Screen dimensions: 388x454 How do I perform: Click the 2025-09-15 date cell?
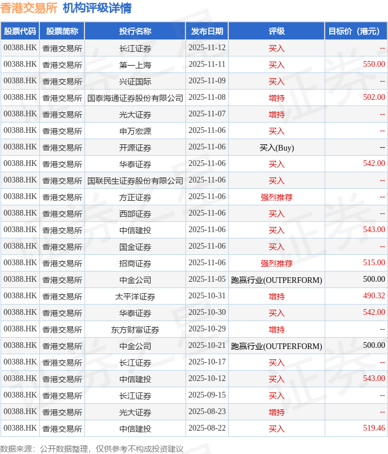tap(207, 395)
